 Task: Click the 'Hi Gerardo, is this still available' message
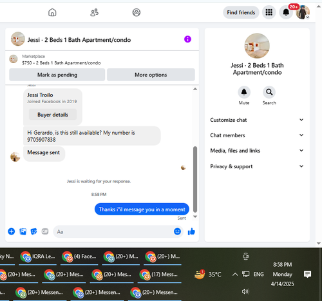pos(92,136)
